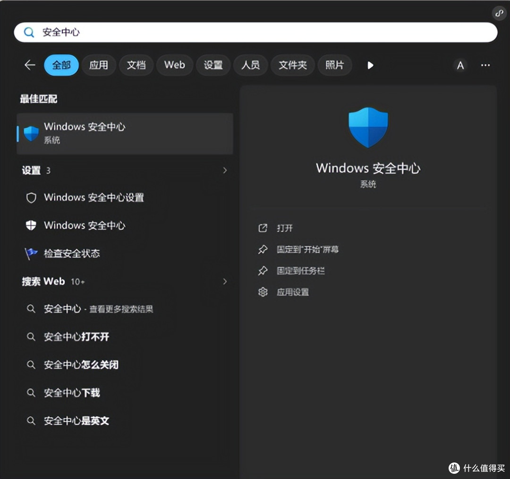Click the magnifier icon in search box
The image size is (510, 479).
pos(29,32)
